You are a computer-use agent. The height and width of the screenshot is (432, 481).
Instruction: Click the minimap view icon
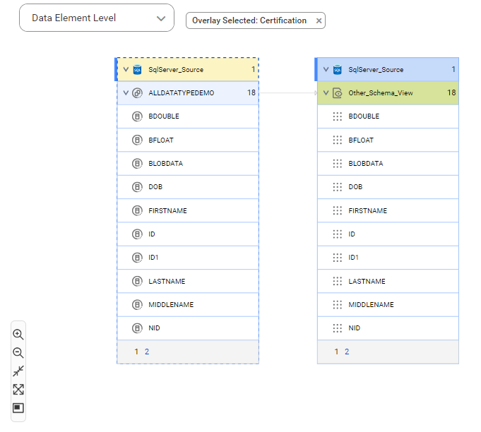coord(18,408)
